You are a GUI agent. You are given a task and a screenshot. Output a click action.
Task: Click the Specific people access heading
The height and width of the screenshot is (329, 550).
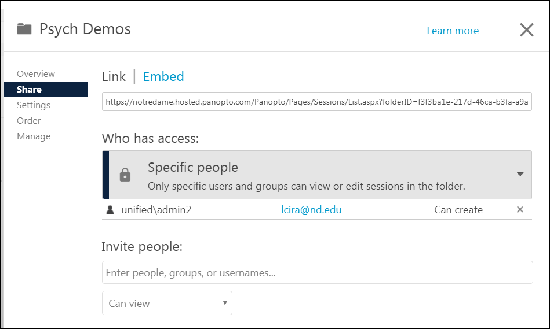coord(193,168)
